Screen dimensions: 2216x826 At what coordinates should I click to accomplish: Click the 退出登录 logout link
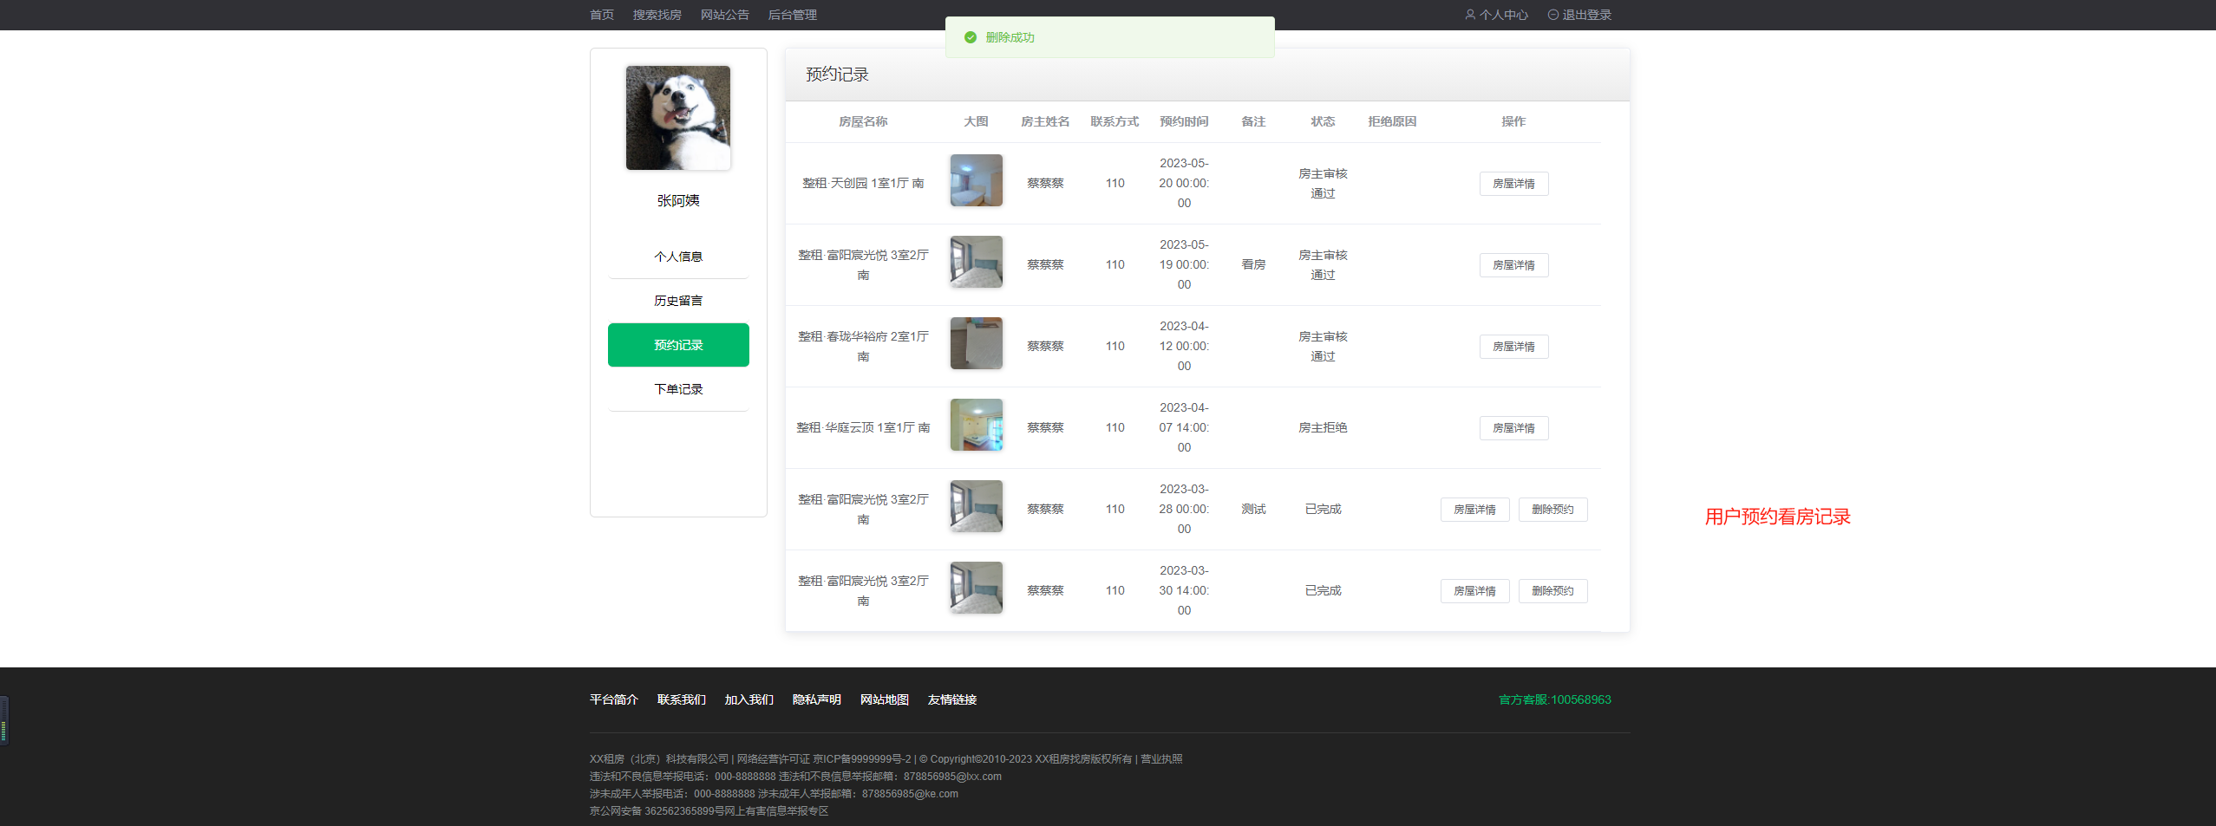(x=1579, y=15)
